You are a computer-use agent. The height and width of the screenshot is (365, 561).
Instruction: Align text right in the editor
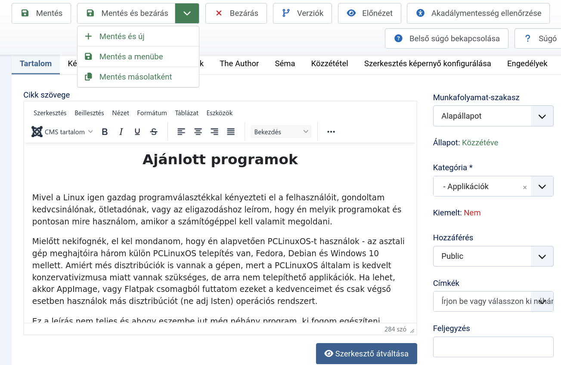(214, 132)
